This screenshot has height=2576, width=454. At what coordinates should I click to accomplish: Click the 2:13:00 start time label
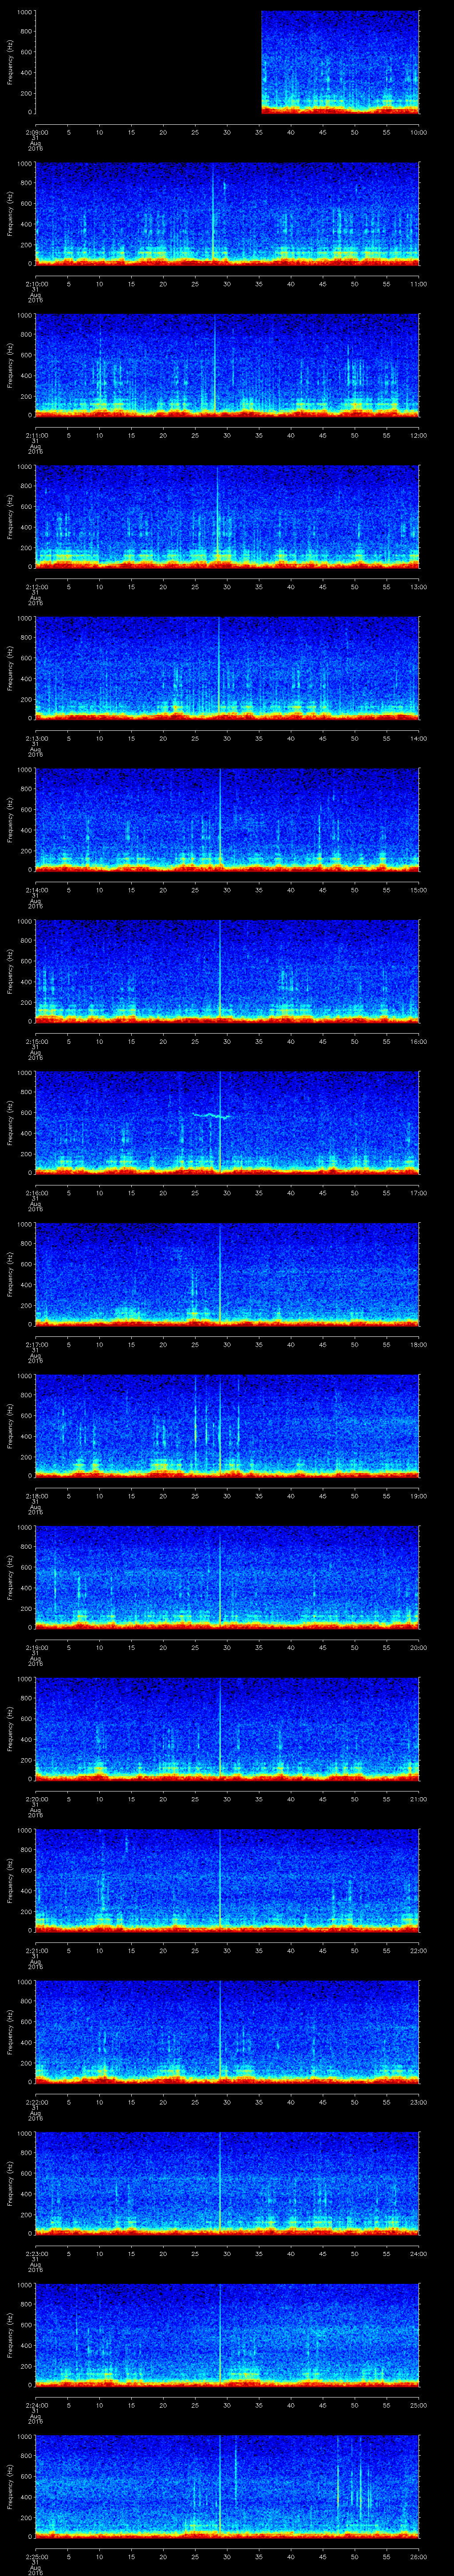36,738
